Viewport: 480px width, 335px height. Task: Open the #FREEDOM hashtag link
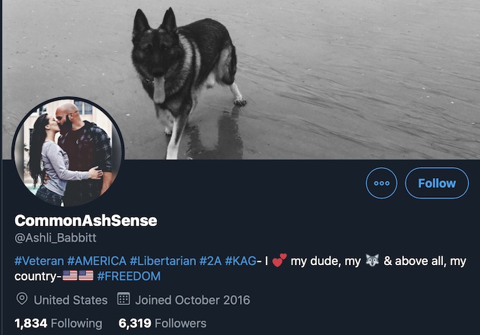(129, 276)
